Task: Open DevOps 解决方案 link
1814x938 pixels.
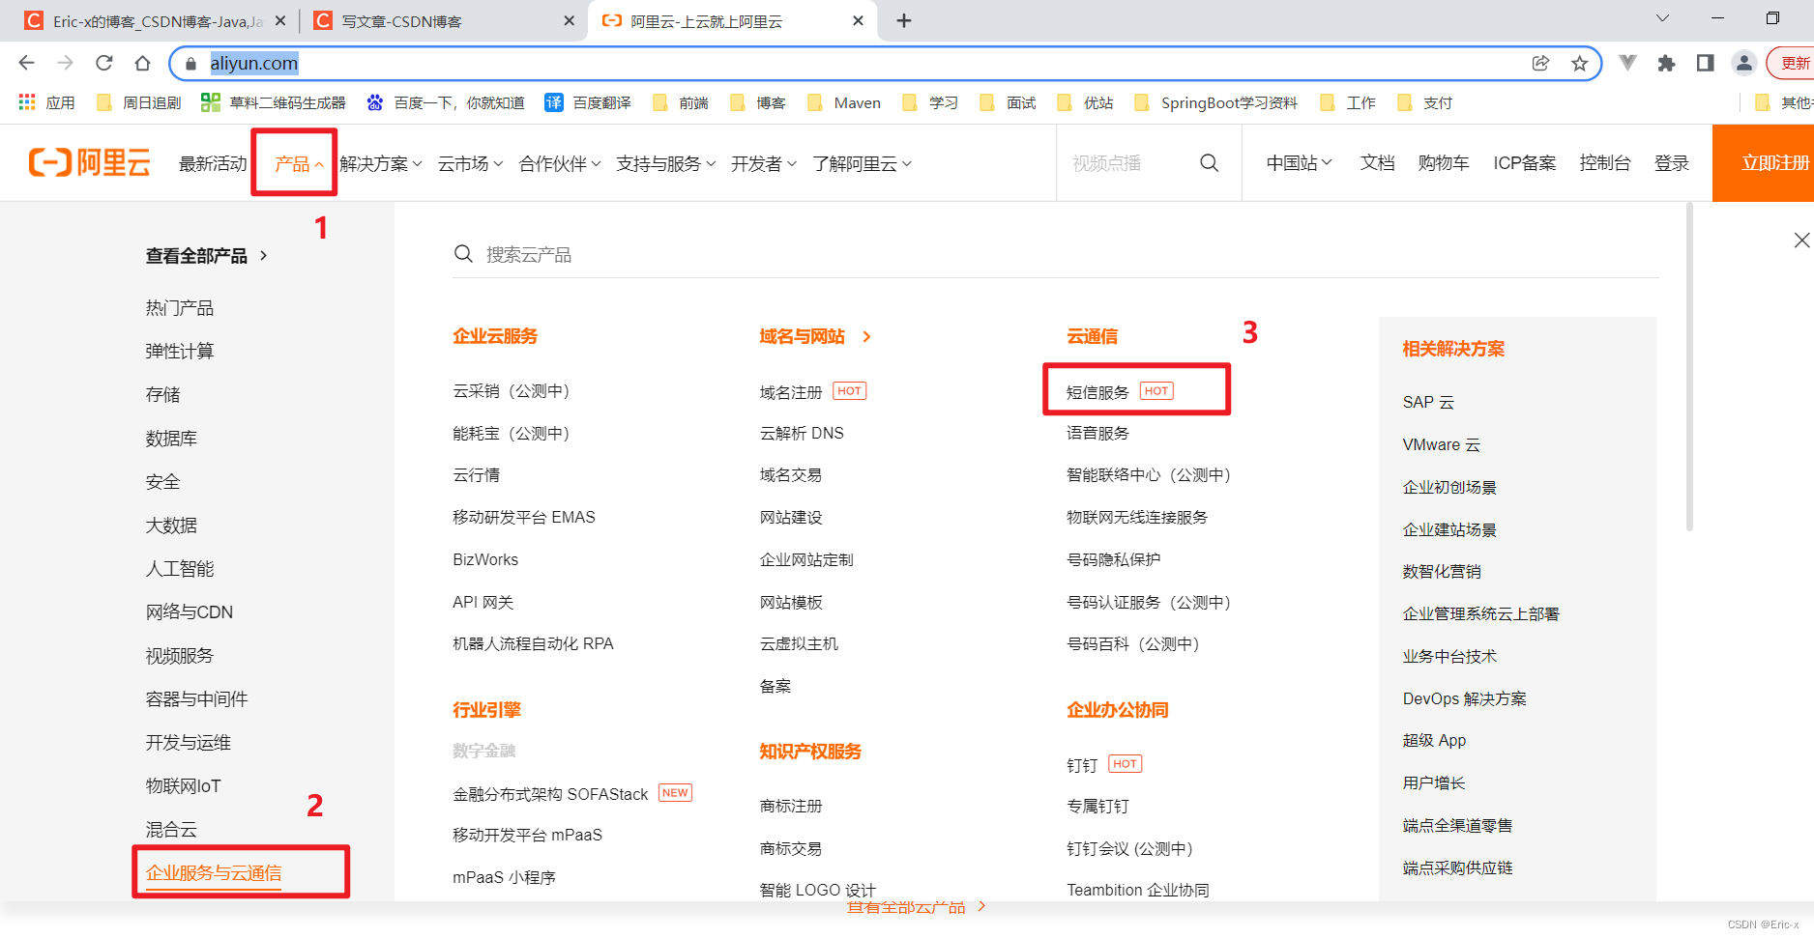Action: coord(1465,698)
